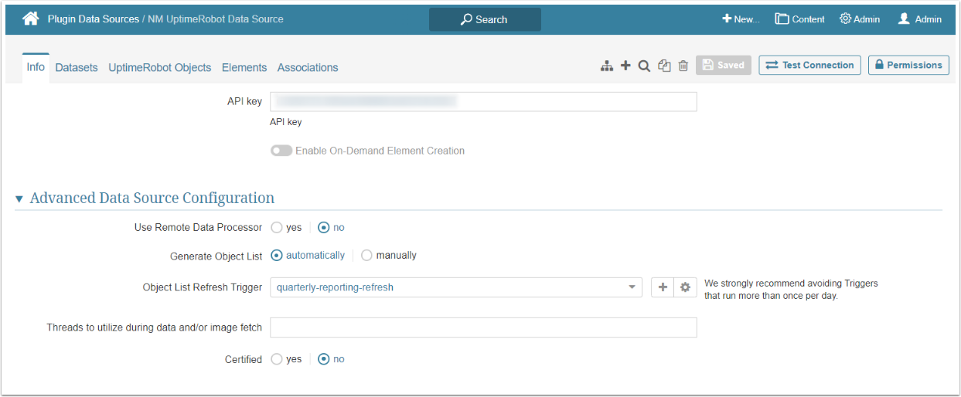Open Content menu in top bar
The image size is (961, 397).
pyautogui.click(x=800, y=19)
